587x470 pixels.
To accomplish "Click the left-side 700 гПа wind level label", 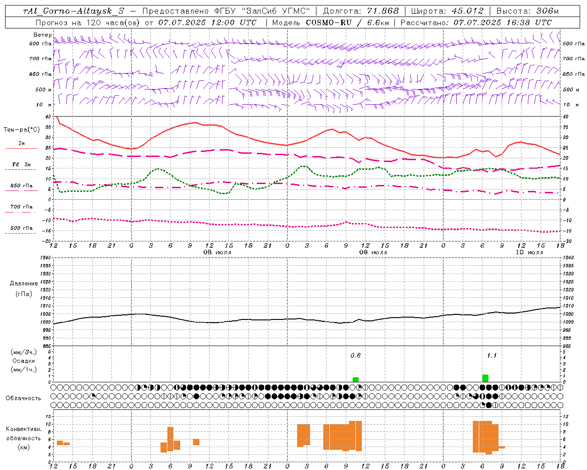I will (x=40, y=59).
